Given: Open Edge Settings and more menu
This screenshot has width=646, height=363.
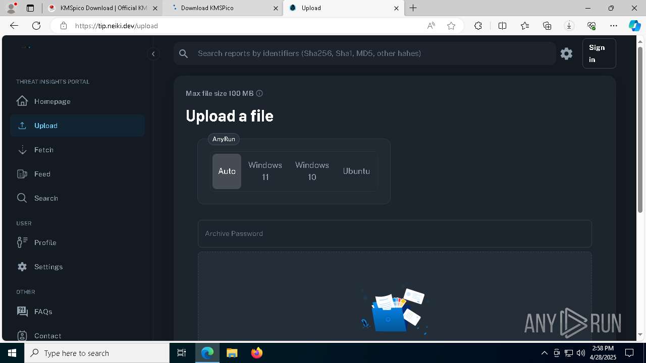Looking at the screenshot, I should 614,26.
